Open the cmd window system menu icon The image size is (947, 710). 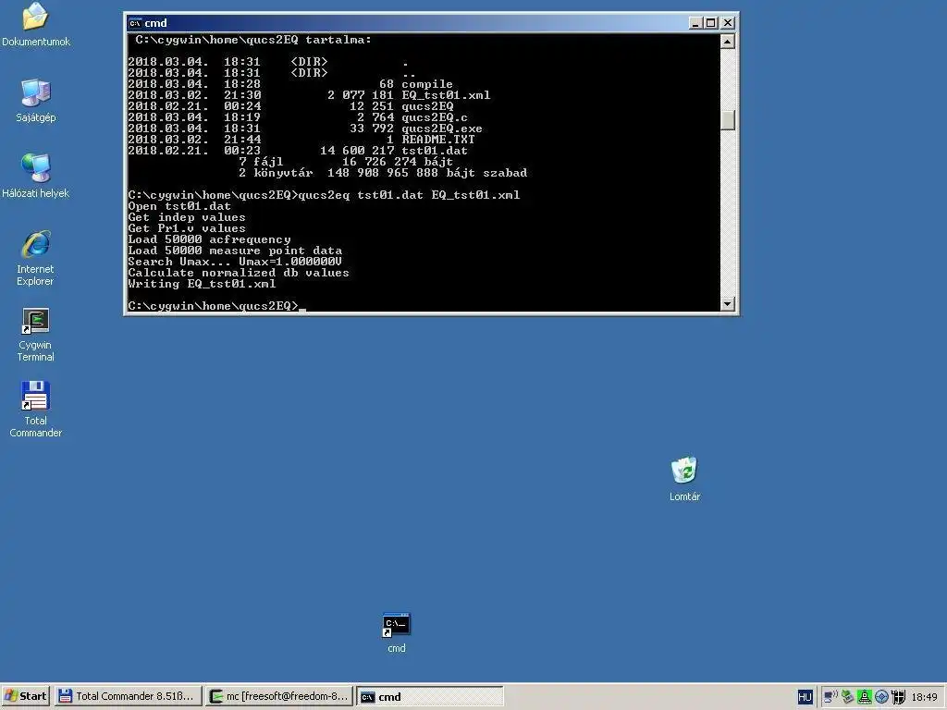point(135,22)
